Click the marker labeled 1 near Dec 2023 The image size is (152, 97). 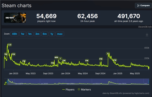pyautogui.click(x=60, y=59)
